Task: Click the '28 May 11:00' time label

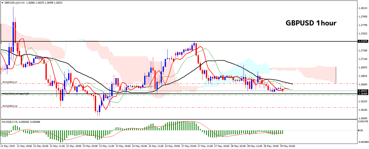Action: click(x=255, y=146)
